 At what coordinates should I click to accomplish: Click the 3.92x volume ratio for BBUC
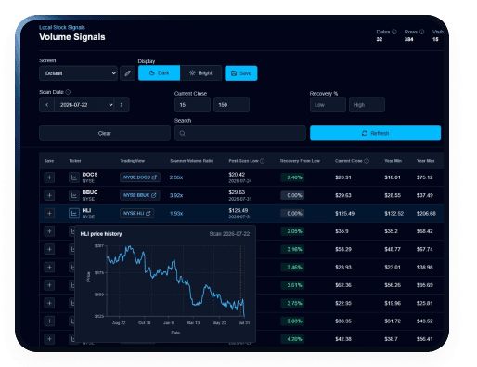coord(176,195)
